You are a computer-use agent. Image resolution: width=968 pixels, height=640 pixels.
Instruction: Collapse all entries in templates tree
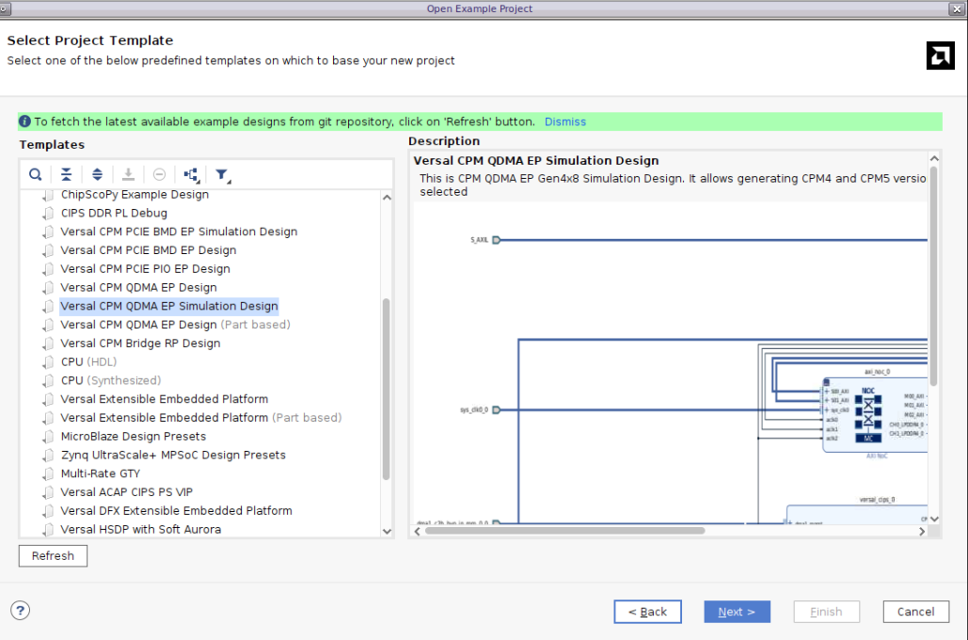point(66,174)
